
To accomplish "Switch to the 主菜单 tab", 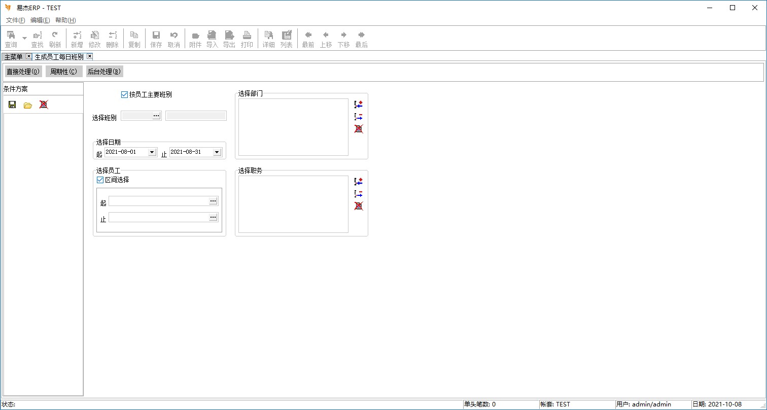I will tap(13, 57).
